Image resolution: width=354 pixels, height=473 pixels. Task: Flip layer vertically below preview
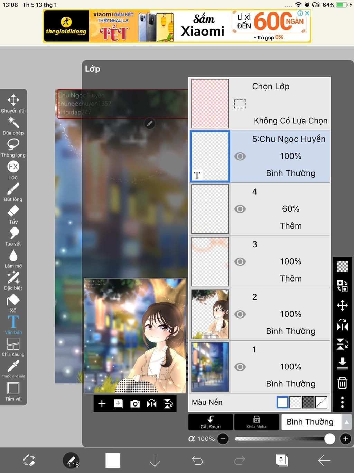pyautogui.click(x=168, y=404)
